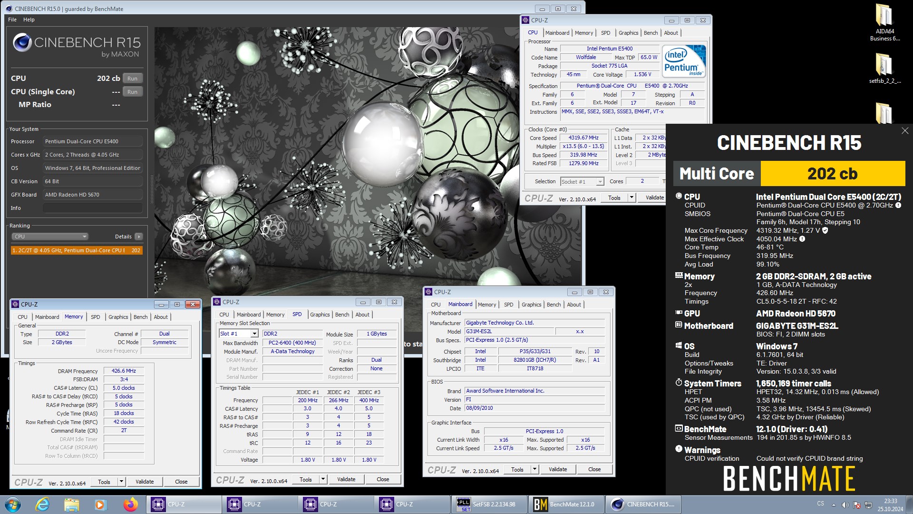Click CPU-Z window icon in Memory window titlebar

point(15,304)
